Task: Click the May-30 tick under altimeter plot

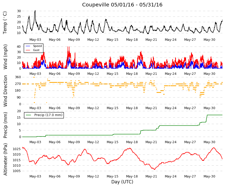Action: (209, 176)
